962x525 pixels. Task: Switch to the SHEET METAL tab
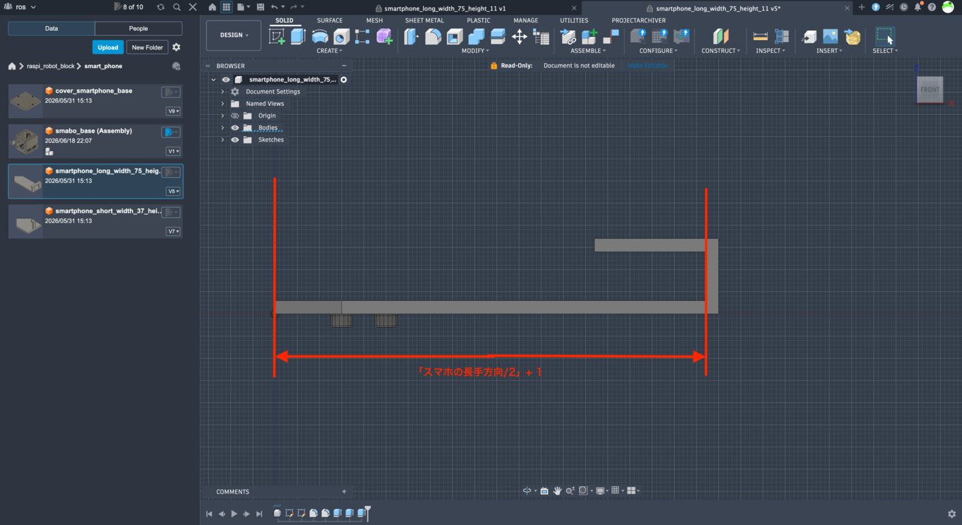425,21
